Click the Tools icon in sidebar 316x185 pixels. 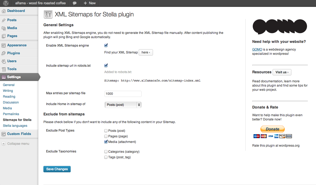pos(4,69)
